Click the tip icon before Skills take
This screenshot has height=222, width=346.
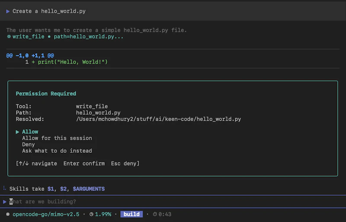(4, 188)
